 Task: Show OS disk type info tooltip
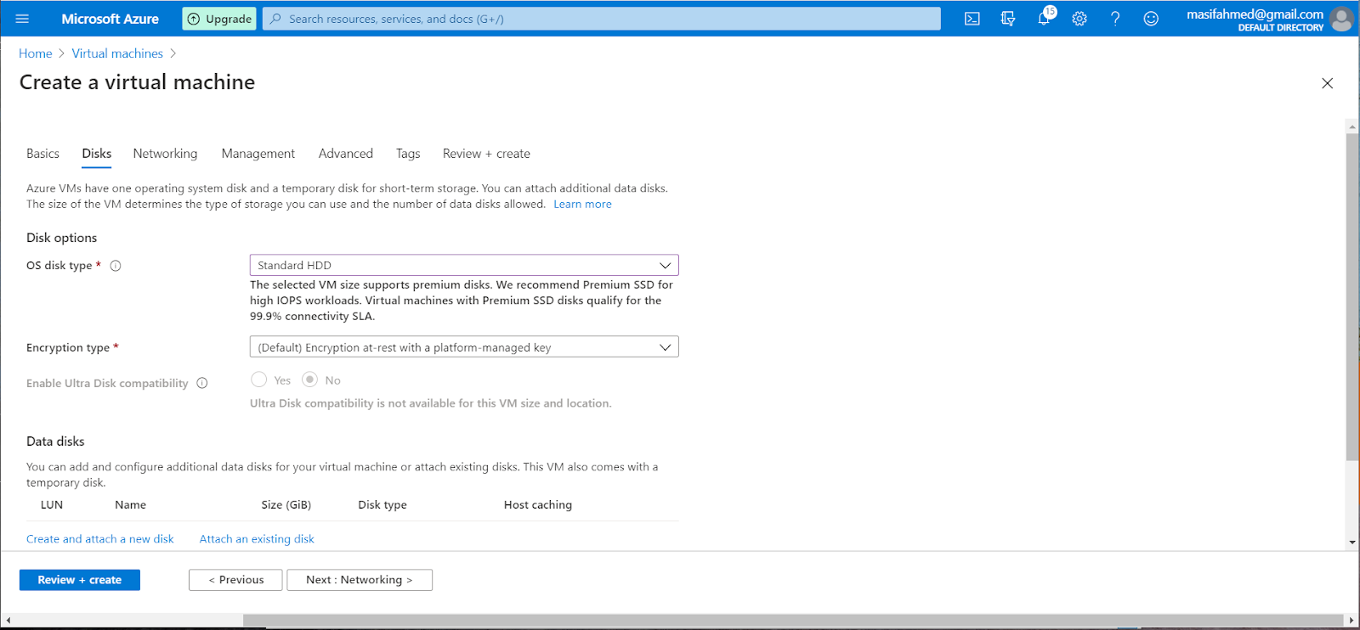pos(116,266)
